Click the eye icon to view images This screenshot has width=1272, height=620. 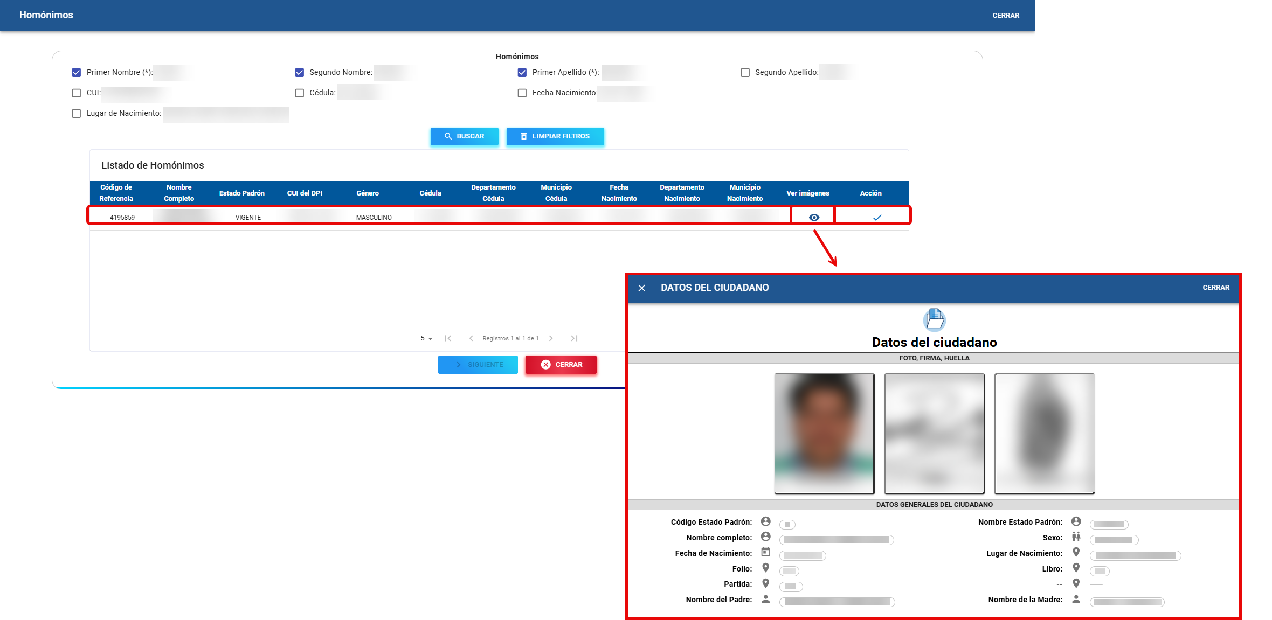click(x=814, y=217)
